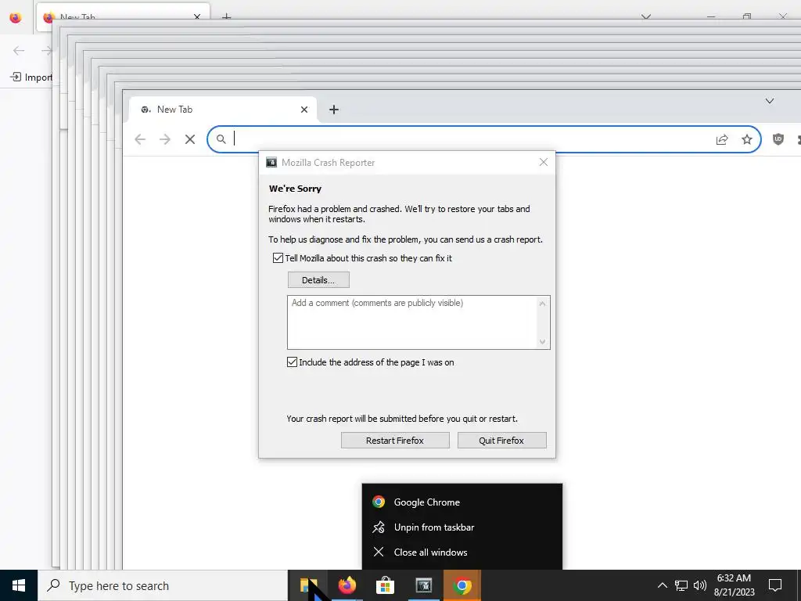Select 'Google Chrome' in taskbar jump list
The height and width of the screenshot is (601, 801).
462,502
